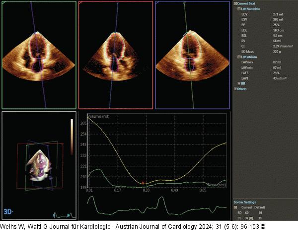Select the red-framed apical echo view
298x251 pixels.
tap(115, 54)
